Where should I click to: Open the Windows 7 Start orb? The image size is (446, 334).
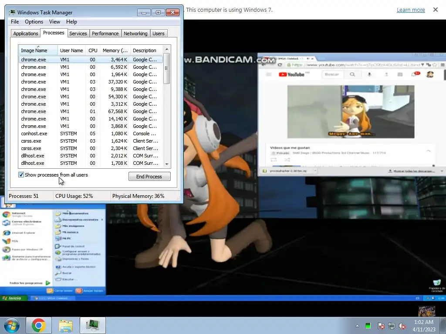pyautogui.click(x=12, y=325)
